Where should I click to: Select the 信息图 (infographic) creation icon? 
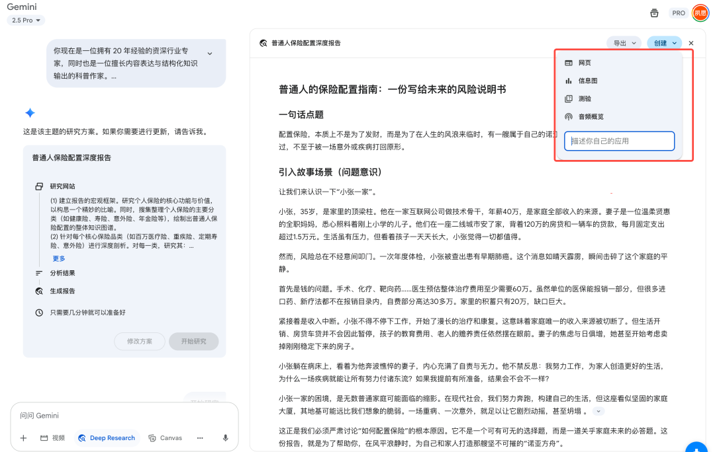click(x=569, y=81)
